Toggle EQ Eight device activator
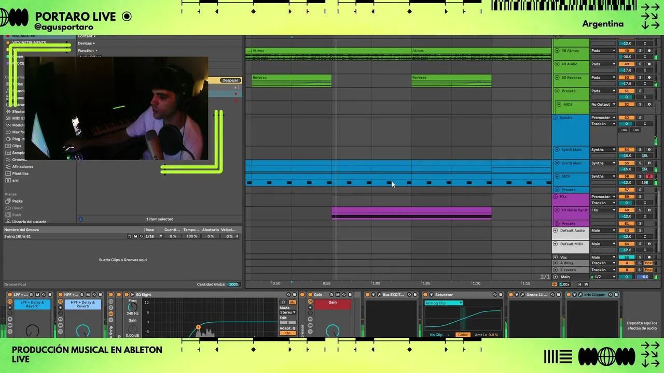This screenshot has height=373, width=664. pyautogui.click(x=126, y=295)
